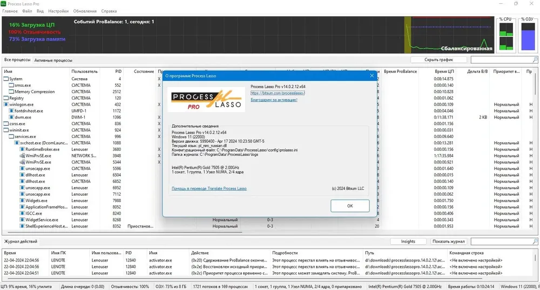Click the ОЗУ: 73% из 8 ГБ status entry
This screenshot has height=290, width=540.
171,287
